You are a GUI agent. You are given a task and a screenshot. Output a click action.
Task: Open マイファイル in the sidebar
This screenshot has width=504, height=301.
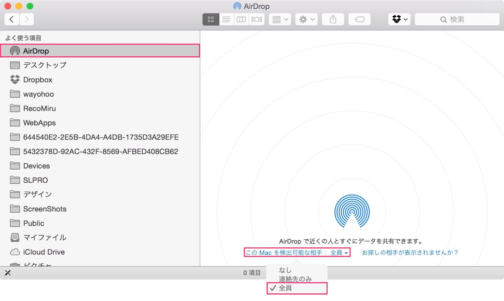(x=100, y=238)
